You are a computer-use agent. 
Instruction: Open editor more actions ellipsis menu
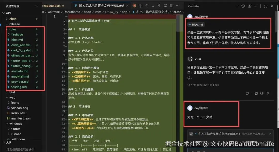[178, 6]
